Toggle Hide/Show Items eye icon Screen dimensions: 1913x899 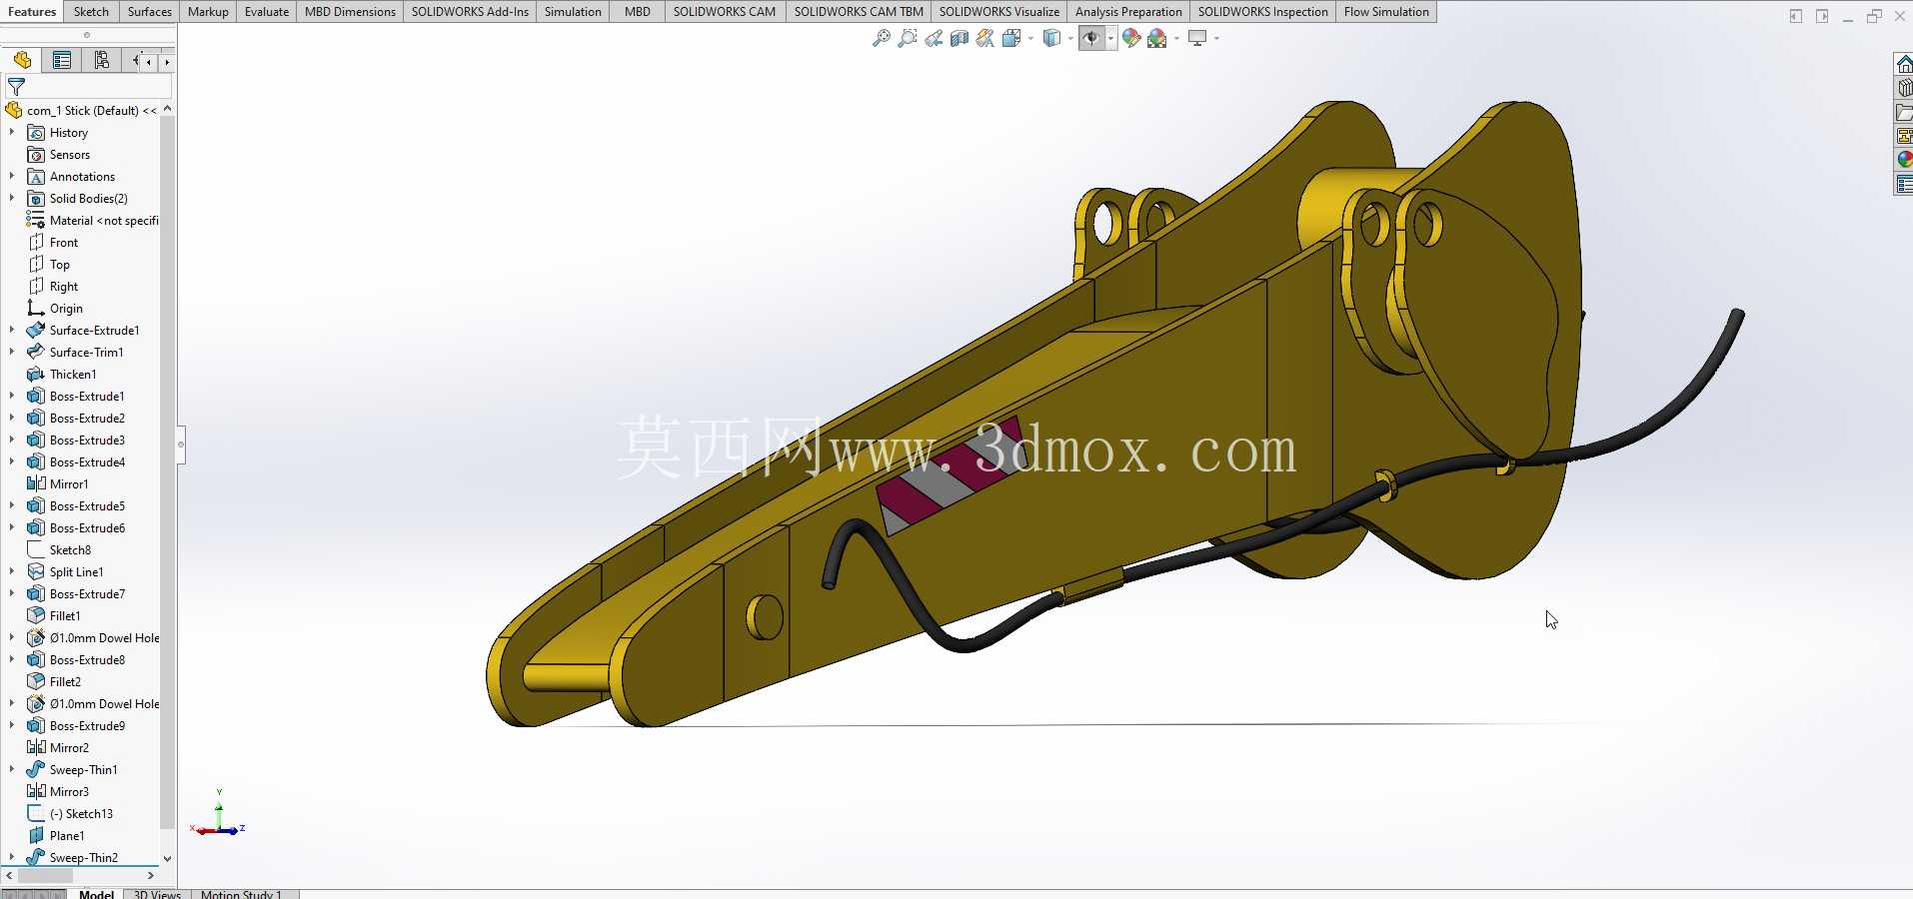[x=1091, y=38]
